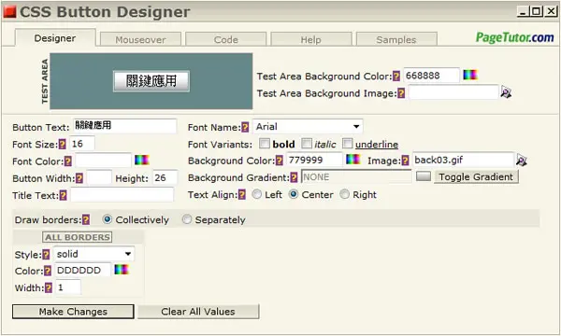
Task: Click the border Width field showing 1
Action: 68,287
